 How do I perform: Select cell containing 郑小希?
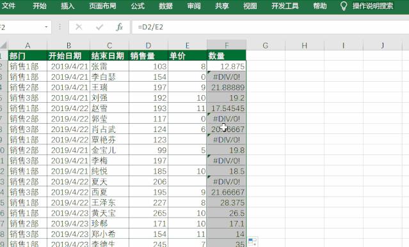point(109,234)
